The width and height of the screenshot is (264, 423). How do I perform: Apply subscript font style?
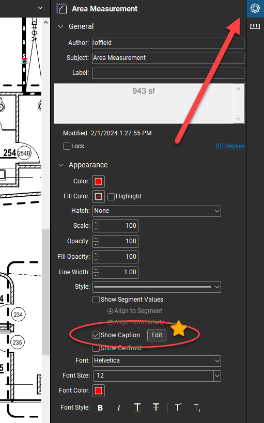click(197, 408)
